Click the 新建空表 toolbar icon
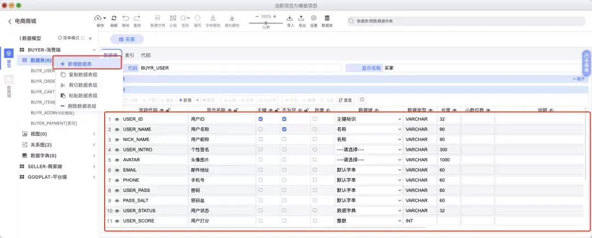 coord(157,18)
